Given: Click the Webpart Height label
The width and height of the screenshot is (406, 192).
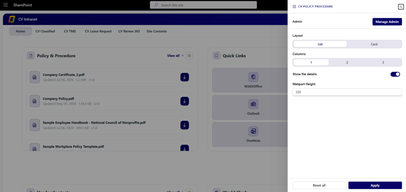Looking at the screenshot, I should pos(304,84).
